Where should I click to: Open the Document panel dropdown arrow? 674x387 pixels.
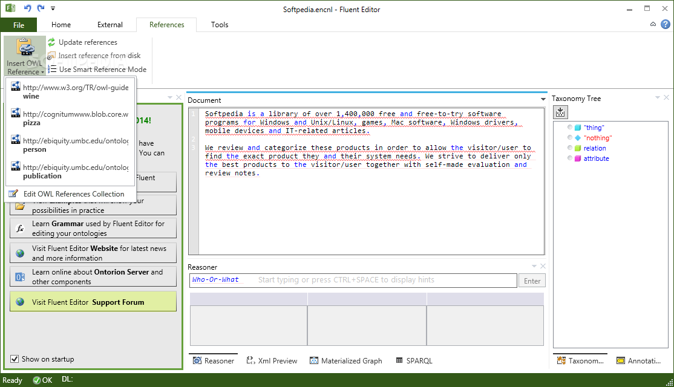tap(543, 99)
